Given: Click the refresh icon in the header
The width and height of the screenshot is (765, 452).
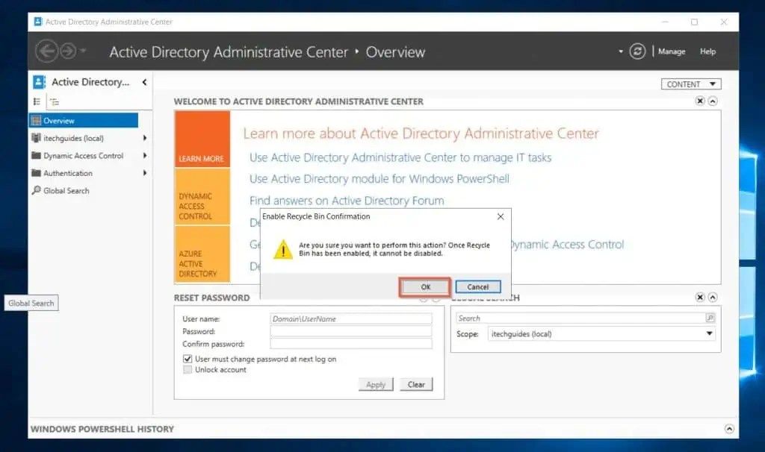Looking at the screenshot, I should click(637, 51).
